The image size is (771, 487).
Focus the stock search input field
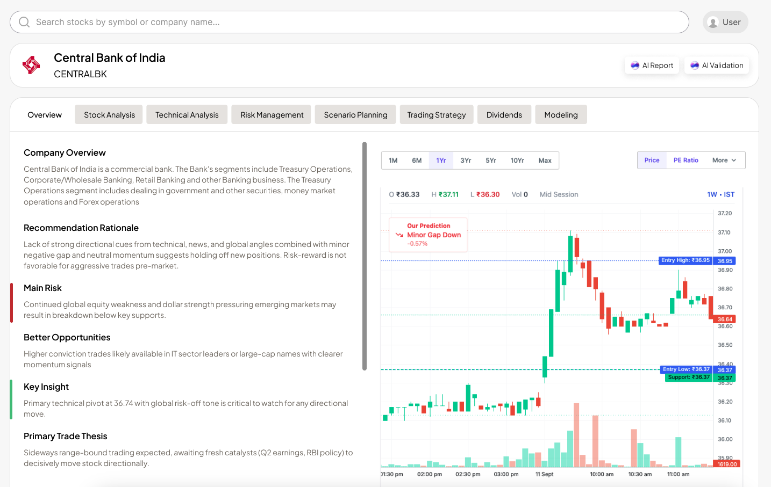tap(349, 22)
